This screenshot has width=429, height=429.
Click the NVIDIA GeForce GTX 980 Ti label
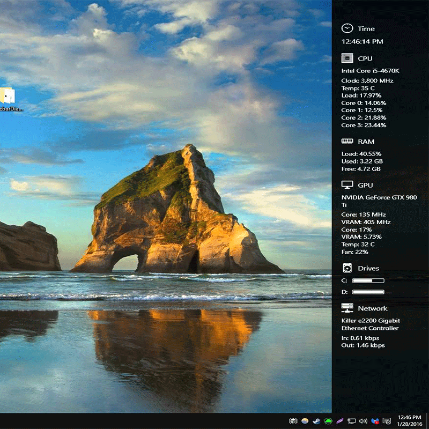click(x=379, y=201)
